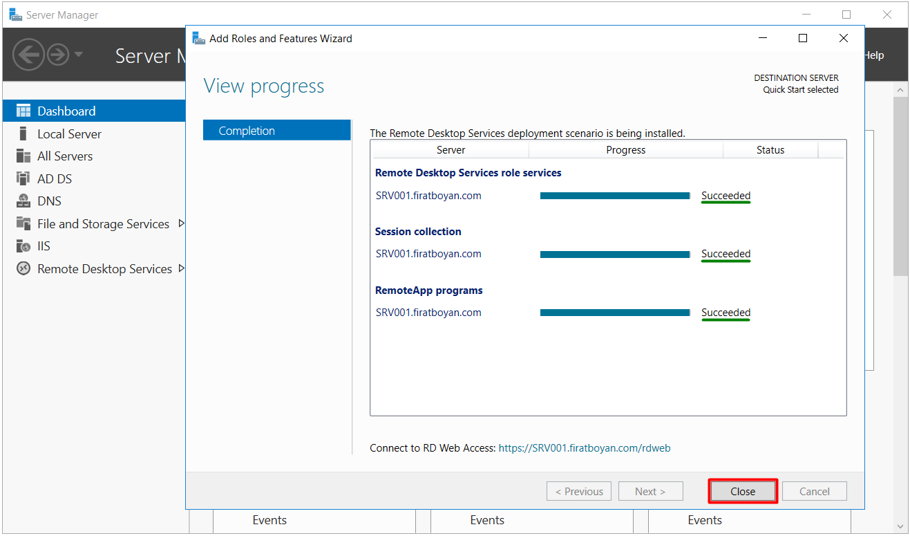
Task: Click the disabled Next button
Action: [650, 491]
